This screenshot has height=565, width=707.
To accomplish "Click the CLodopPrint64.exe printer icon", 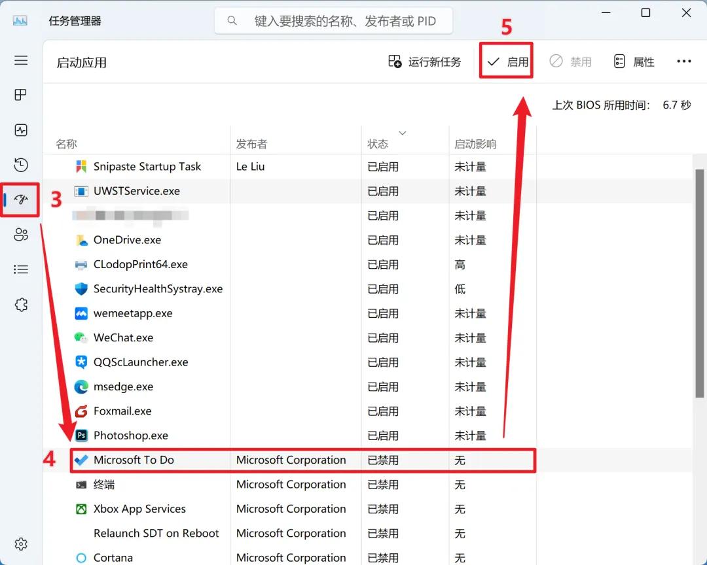I will click(81, 264).
